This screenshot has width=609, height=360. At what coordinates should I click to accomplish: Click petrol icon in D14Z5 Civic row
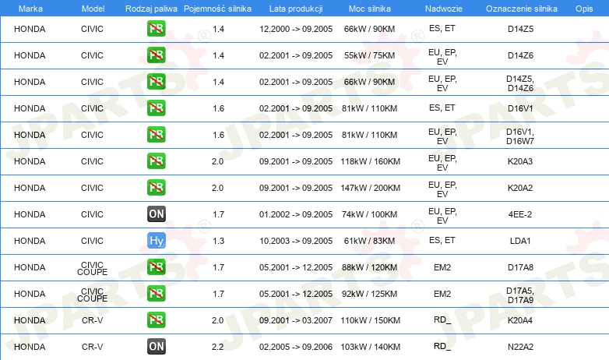156,29
